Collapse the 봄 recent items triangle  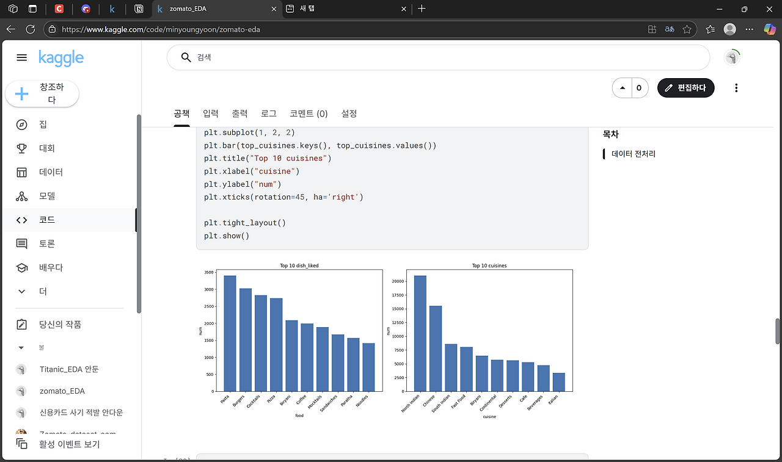point(21,348)
